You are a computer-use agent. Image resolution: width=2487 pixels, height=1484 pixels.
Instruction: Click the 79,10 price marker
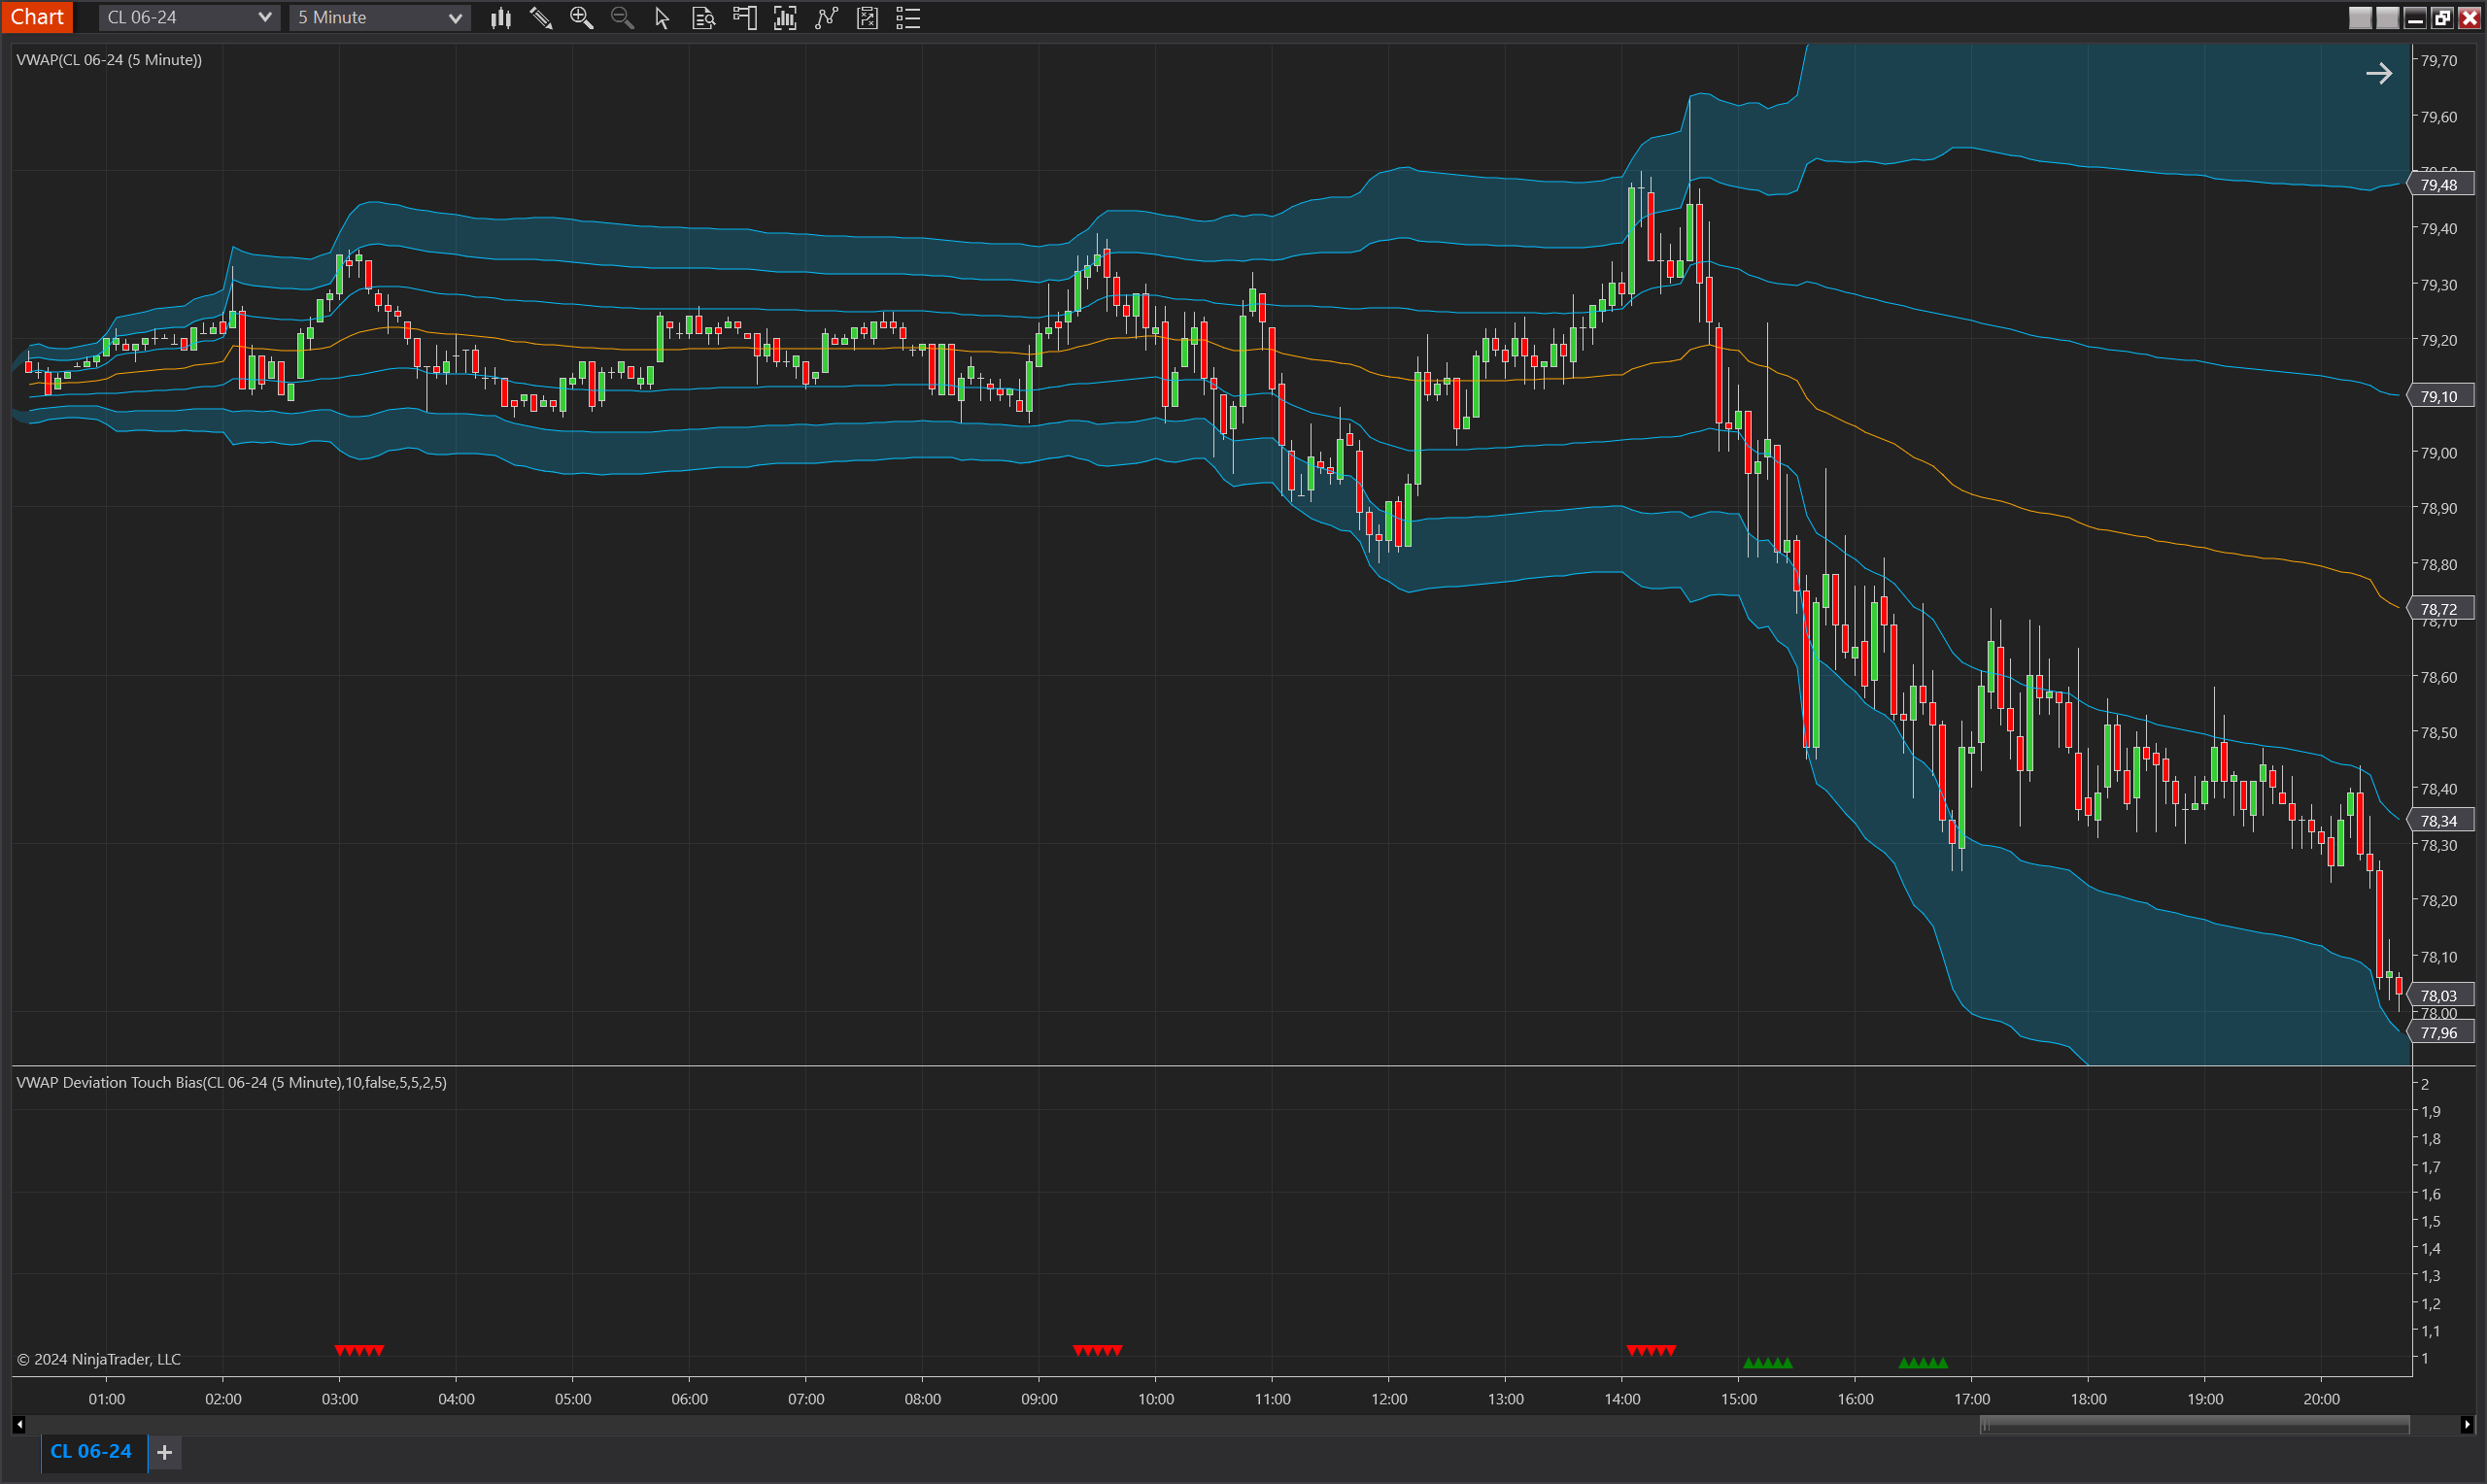click(2440, 396)
